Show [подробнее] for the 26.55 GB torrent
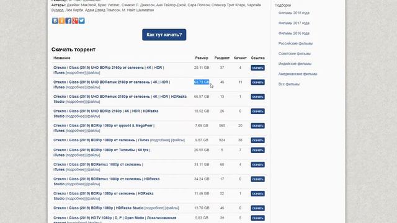This screenshot has height=223, width=397. coord(76,155)
